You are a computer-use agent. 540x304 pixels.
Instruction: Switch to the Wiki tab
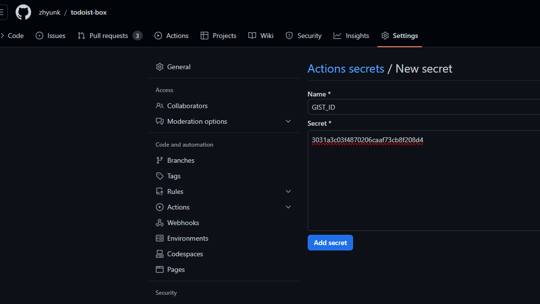(x=261, y=36)
